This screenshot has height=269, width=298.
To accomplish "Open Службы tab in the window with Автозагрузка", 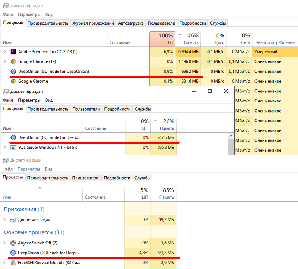I will tap(218, 23).
